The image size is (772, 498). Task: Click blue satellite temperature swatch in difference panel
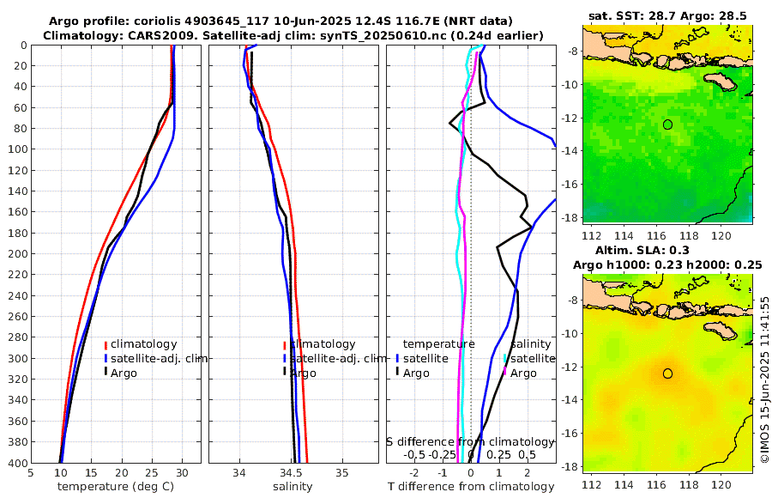(x=397, y=358)
